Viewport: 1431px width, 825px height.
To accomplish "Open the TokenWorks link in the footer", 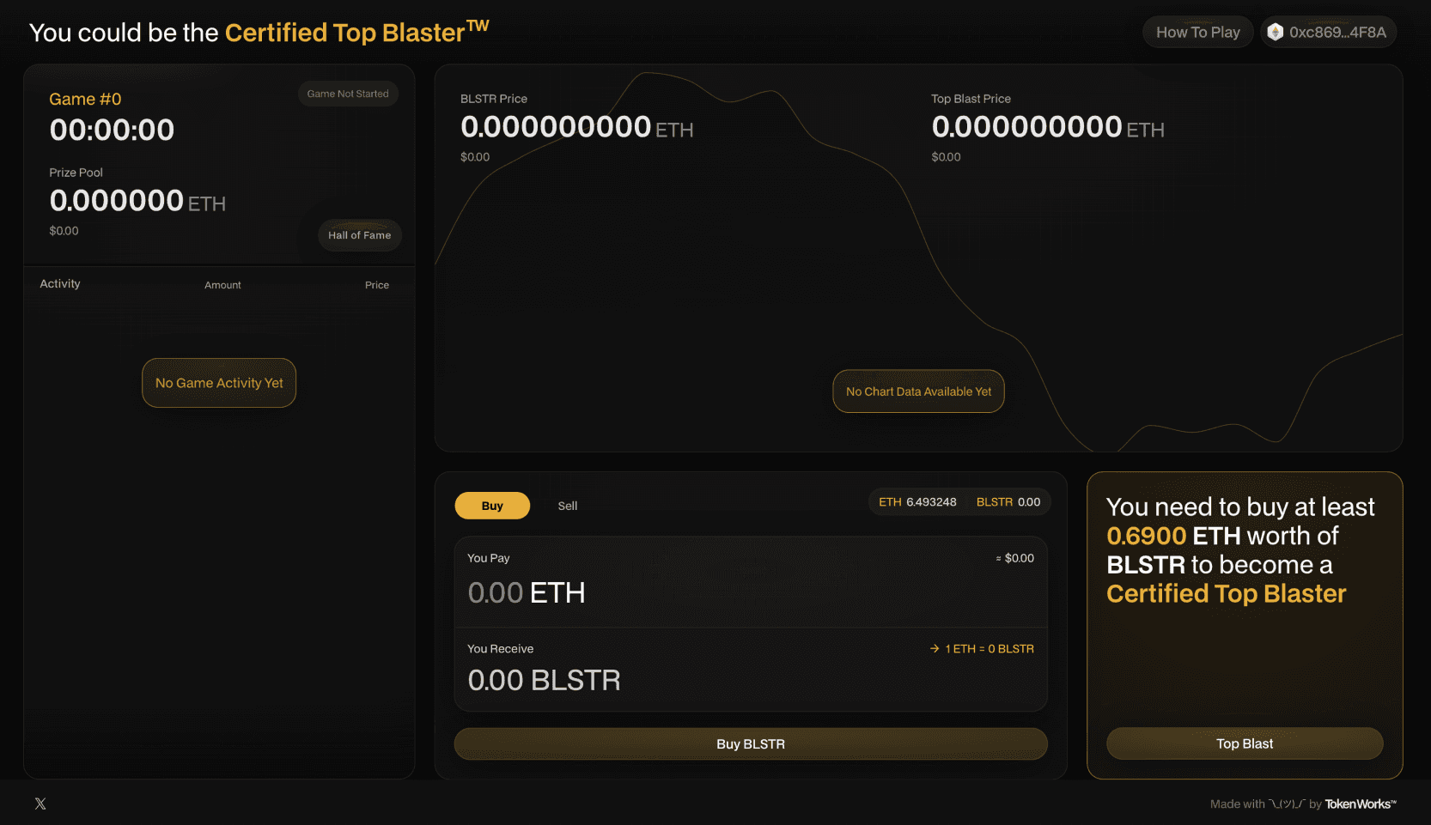I will [1359, 804].
